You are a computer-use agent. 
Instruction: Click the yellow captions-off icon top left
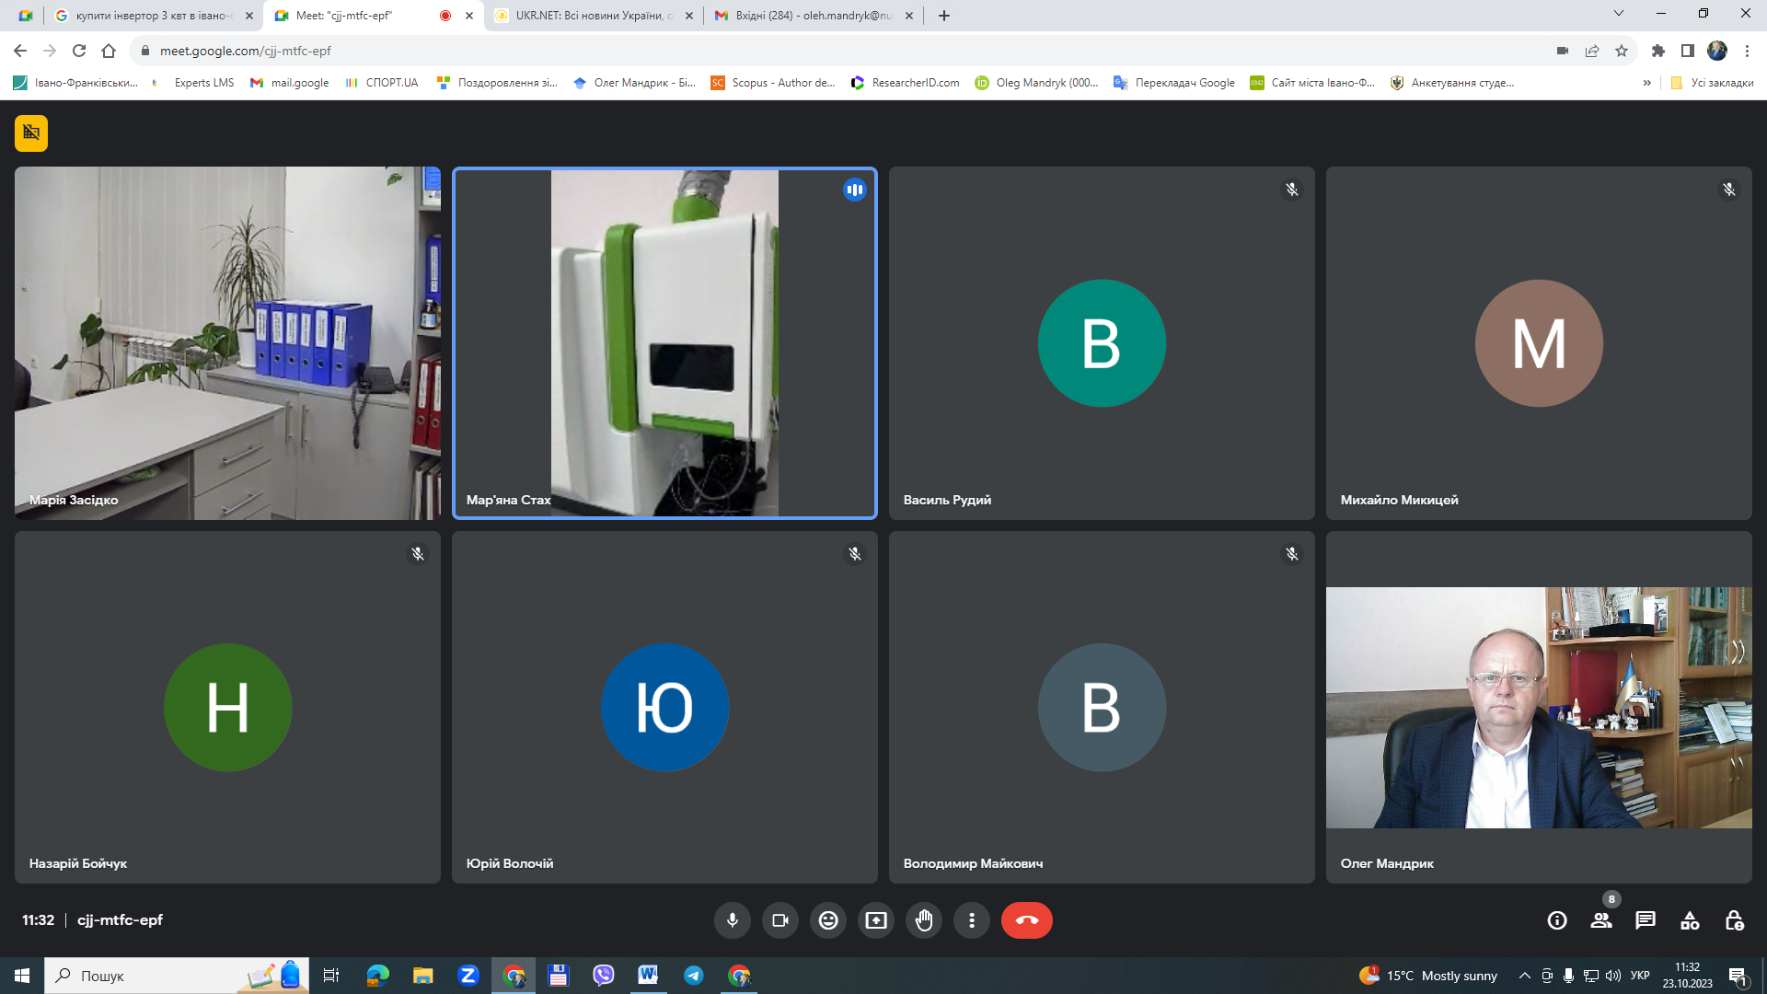click(x=31, y=133)
